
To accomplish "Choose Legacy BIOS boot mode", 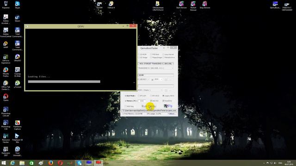I will click(168, 96).
